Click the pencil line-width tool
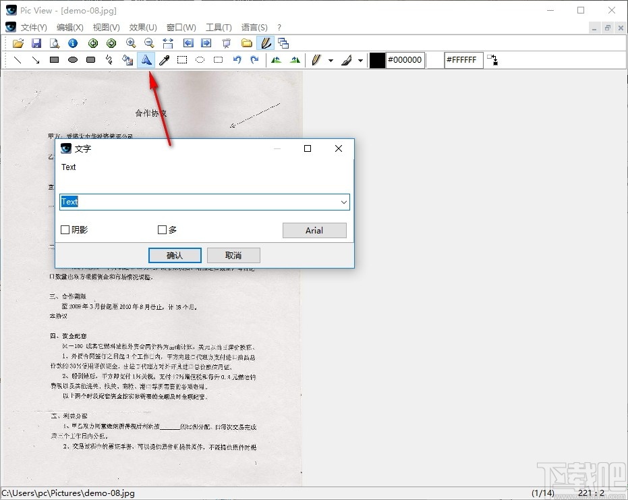628x500 pixels. (316, 60)
